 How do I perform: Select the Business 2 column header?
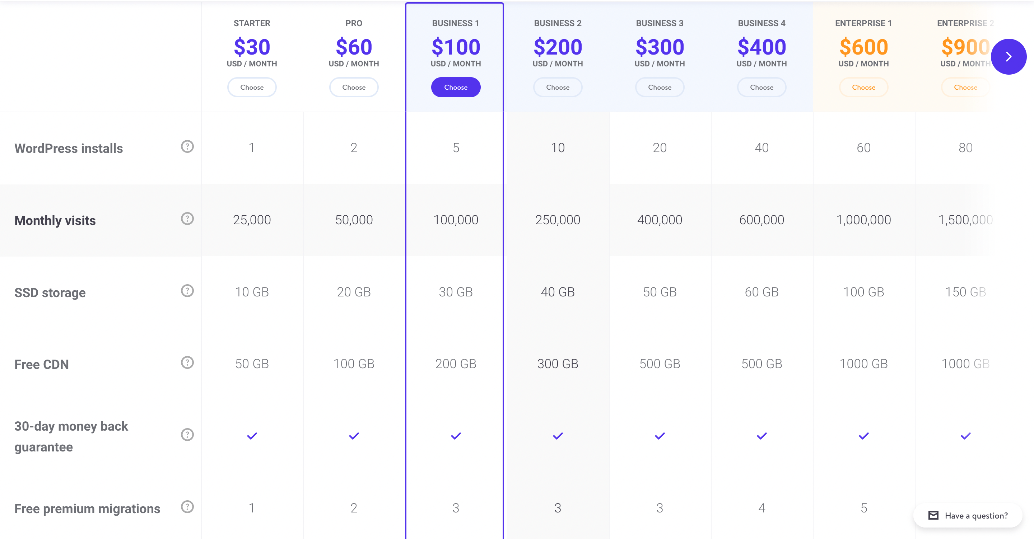(558, 23)
